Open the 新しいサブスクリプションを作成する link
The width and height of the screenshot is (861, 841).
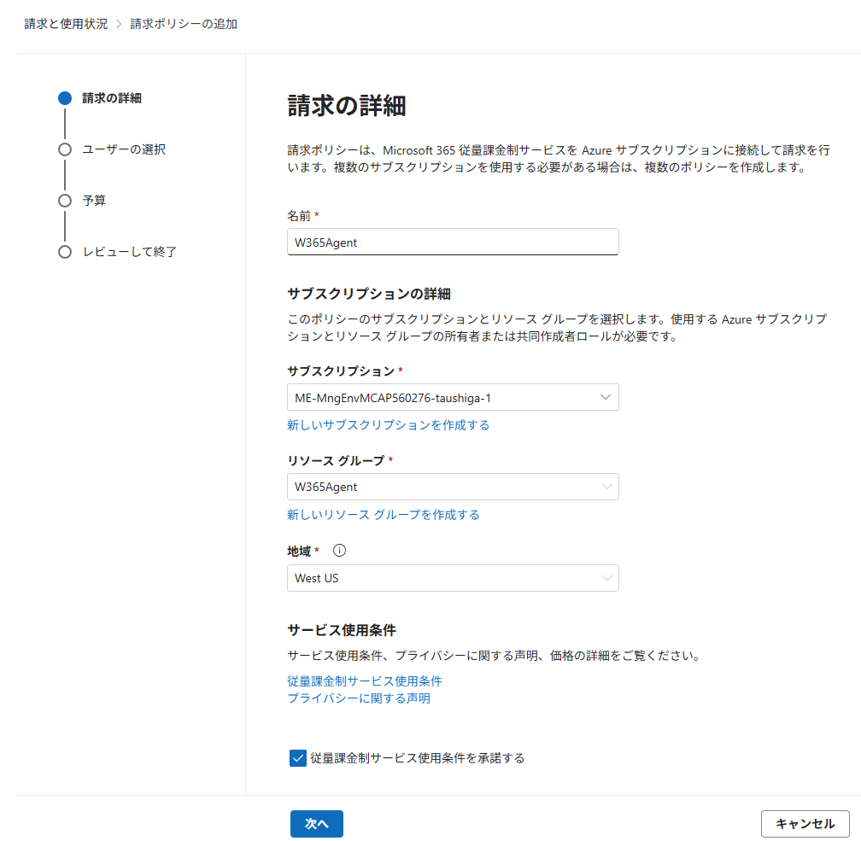pyautogui.click(x=388, y=425)
